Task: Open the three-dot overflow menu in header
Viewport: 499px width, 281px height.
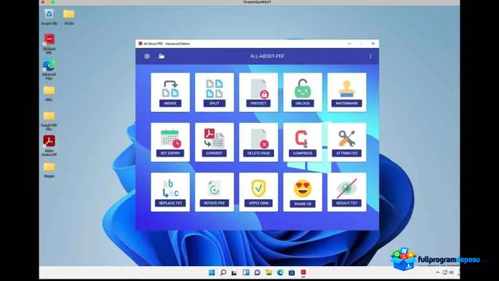Action: click(x=370, y=56)
